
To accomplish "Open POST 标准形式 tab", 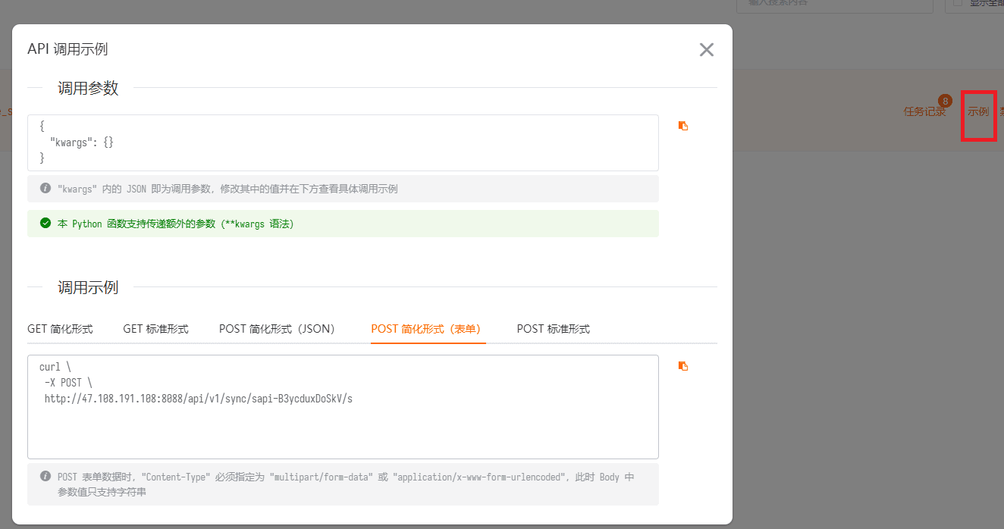I will 554,329.
